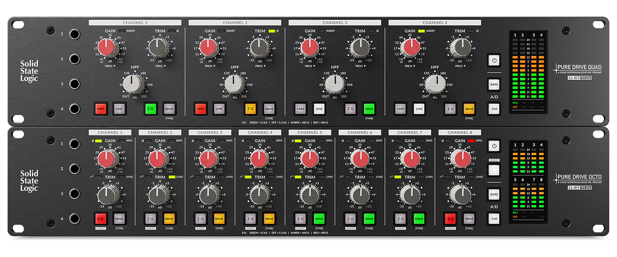
Task: Click the TRIM knob on Quad Channel 1
Action: pyautogui.click(x=159, y=48)
